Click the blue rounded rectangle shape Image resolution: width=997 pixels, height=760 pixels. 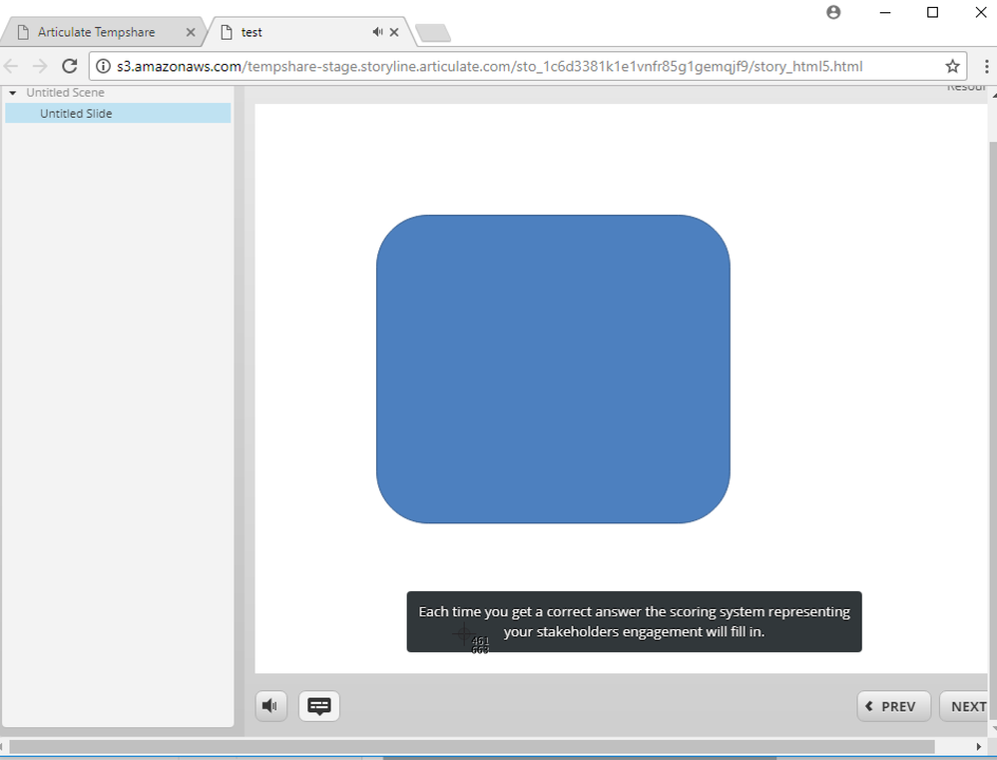coord(553,370)
